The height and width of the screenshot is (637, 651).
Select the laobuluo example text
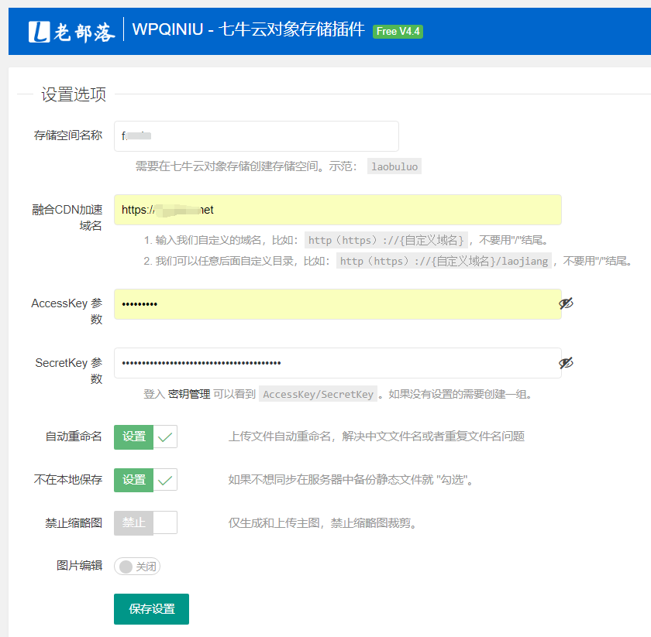(394, 166)
